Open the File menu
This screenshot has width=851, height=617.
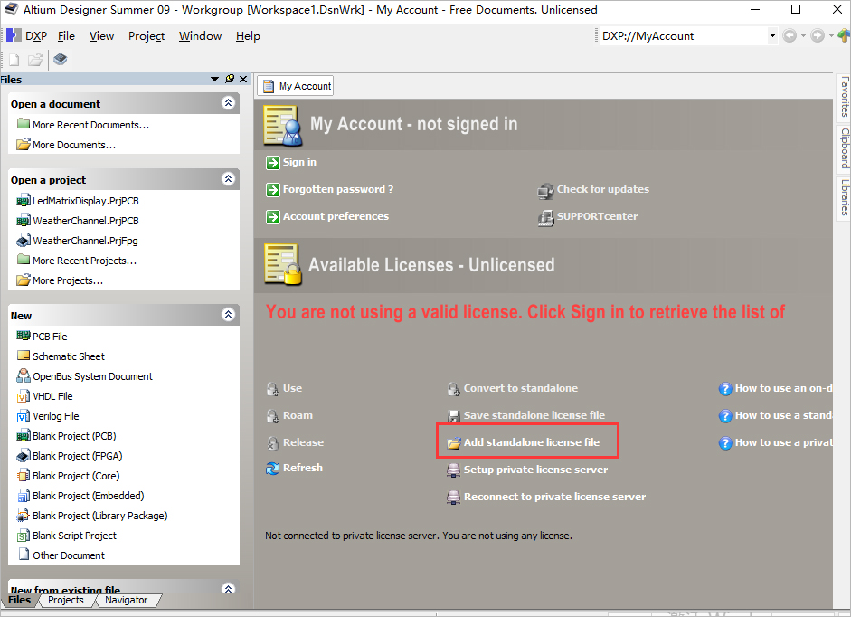(x=66, y=36)
